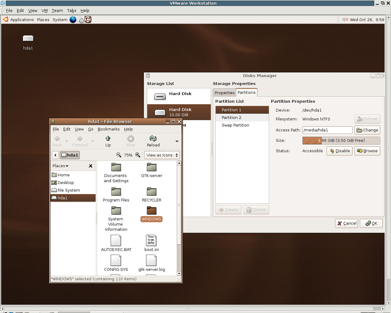Expand the File Browser toolbar overflow arrow
This screenshot has width=391, height=313.
177,141
